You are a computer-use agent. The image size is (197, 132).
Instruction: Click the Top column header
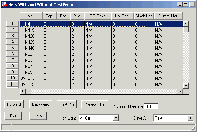pyautogui.click(x=49, y=16)
